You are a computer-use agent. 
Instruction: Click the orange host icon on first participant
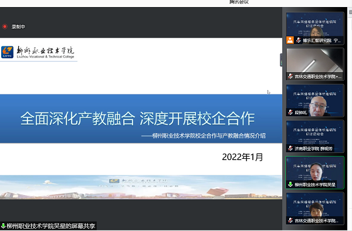coord(290,40)
